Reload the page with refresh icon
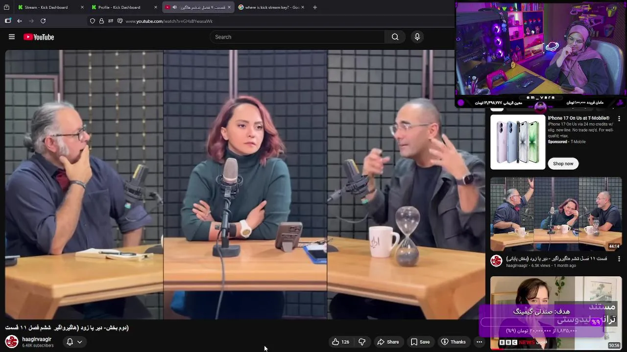 click(x=43, y=21)
